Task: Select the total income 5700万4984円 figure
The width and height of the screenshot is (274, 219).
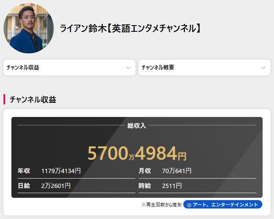Action: [137, 153]
